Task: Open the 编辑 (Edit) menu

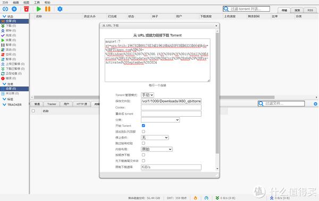Action: point(15,3)
